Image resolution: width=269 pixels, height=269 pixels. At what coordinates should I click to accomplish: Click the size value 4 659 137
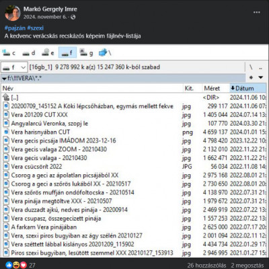pos(215,132)
